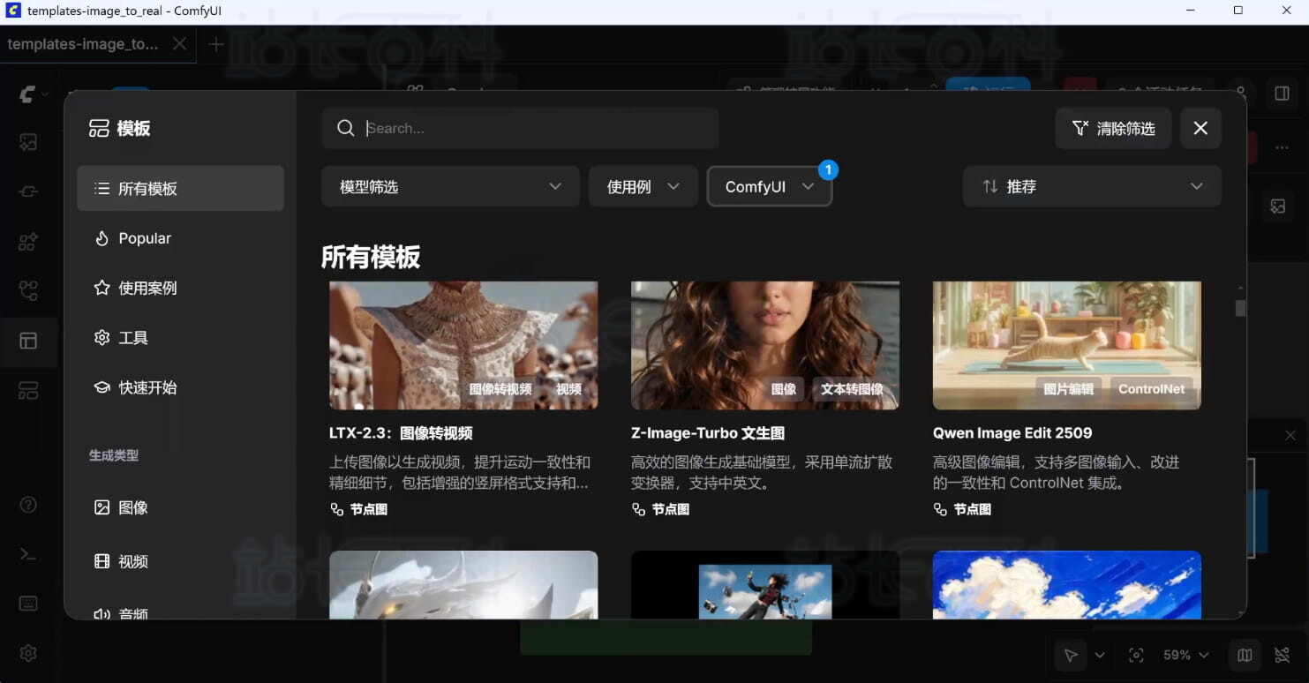Focus the Search templates input field

(520, 129)
